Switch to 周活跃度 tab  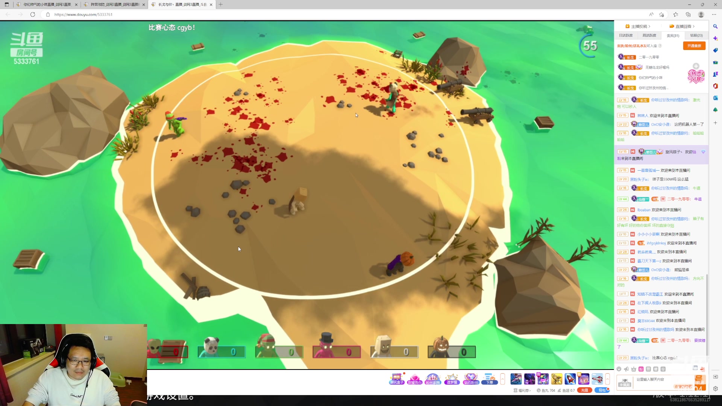[649, 35]
